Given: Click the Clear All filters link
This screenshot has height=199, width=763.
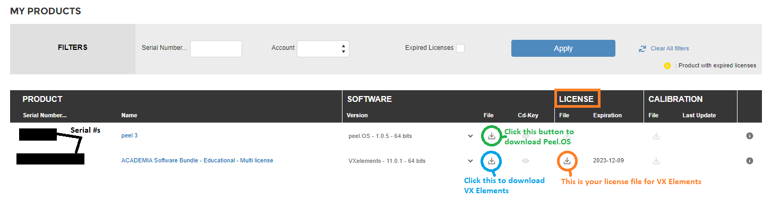Looking at the screenshot, I should click(670, 48).
